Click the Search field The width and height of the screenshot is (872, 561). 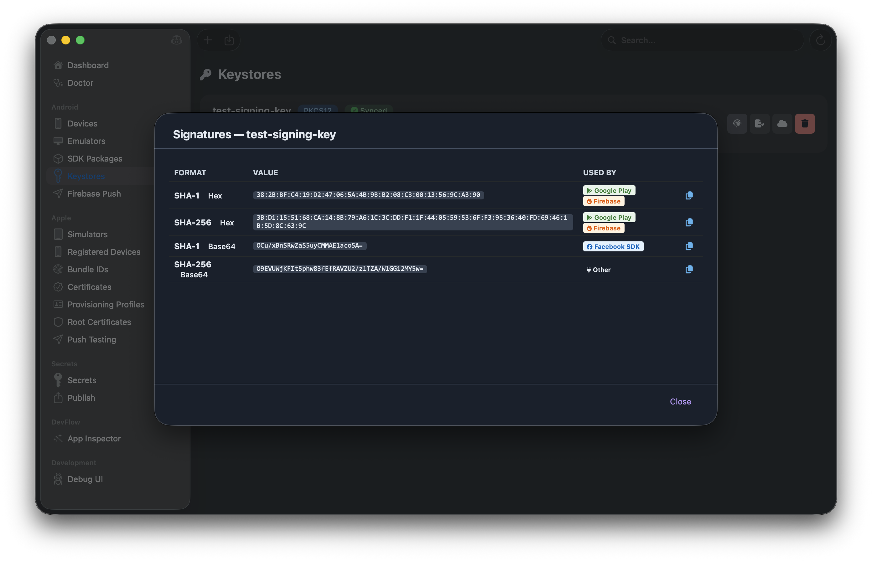[702, 40]
